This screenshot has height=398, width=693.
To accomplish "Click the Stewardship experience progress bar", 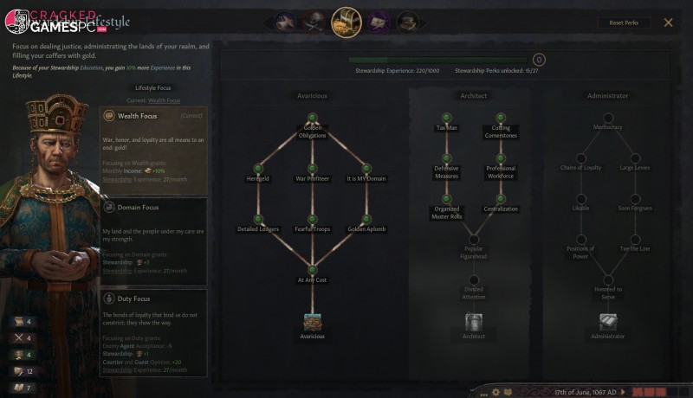I will [x=438, y=60].
